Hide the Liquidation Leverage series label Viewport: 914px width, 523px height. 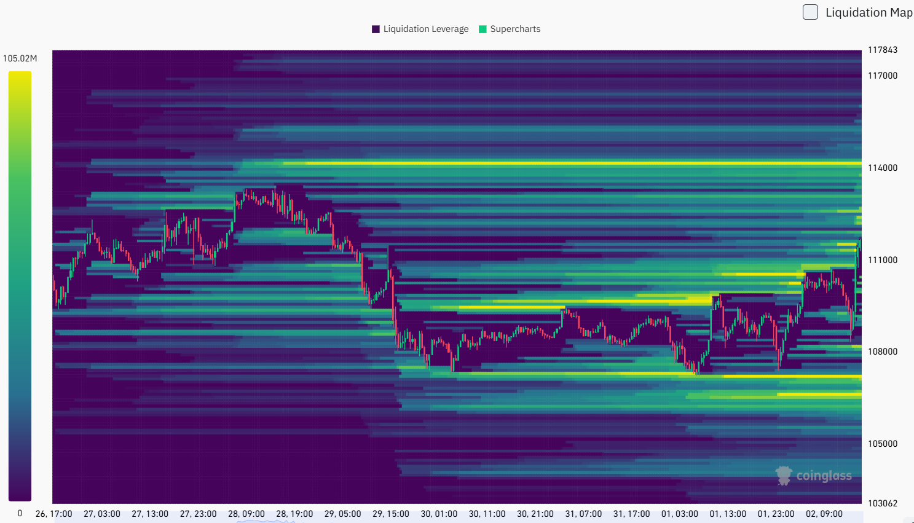425,29
